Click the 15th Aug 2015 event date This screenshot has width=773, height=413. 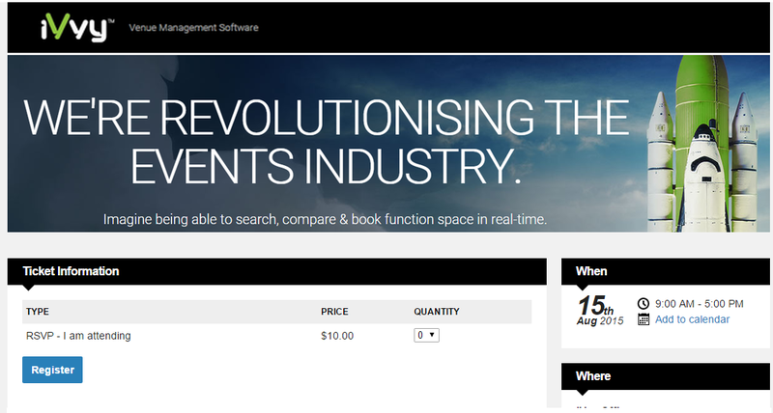pos(600,310)
